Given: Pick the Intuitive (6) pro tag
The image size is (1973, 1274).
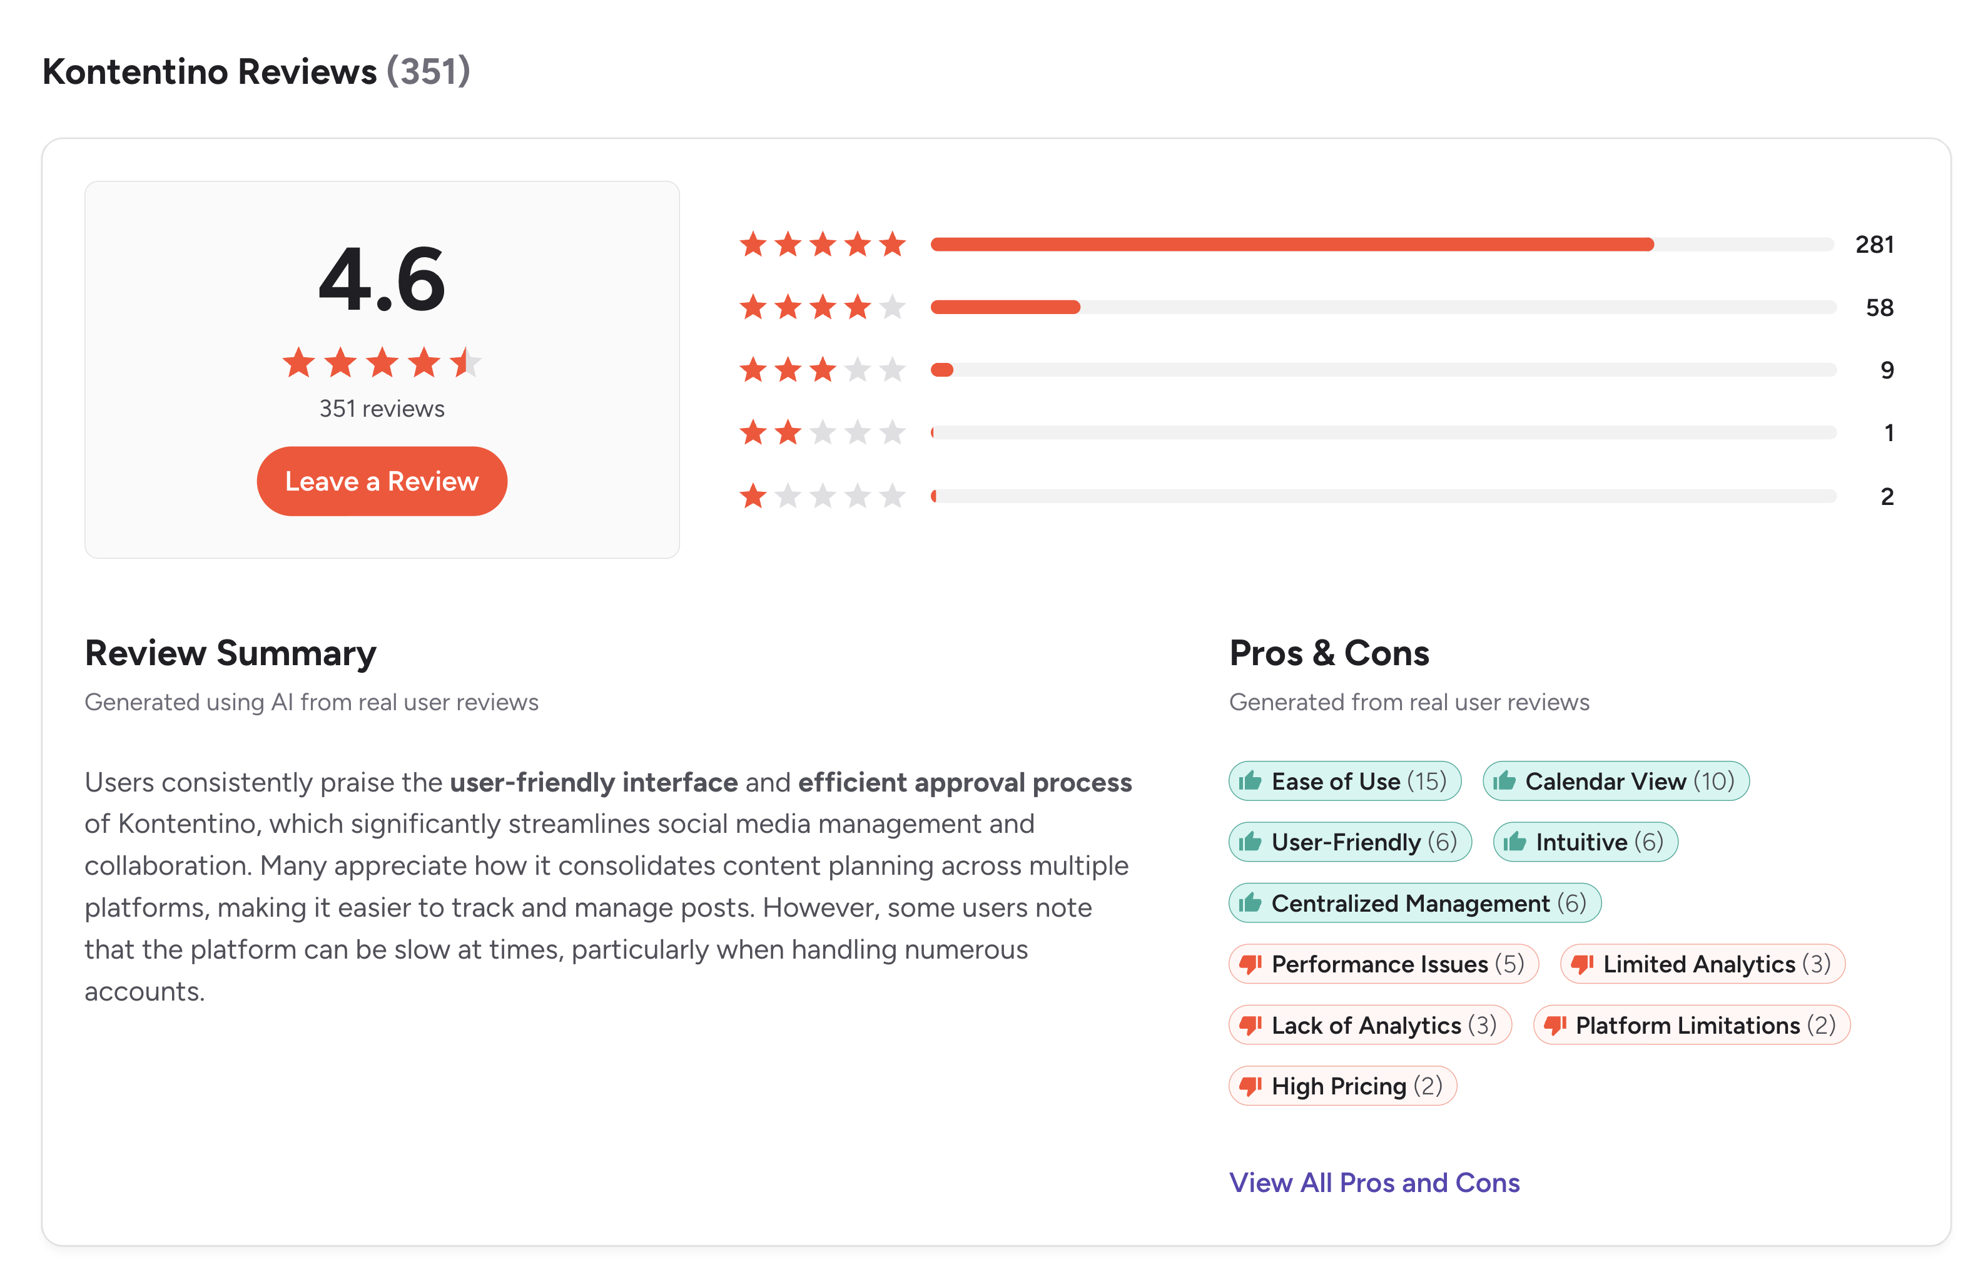Looking at the screenshot, I should pos(1585,842).
